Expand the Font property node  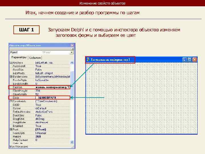point(11,129)
